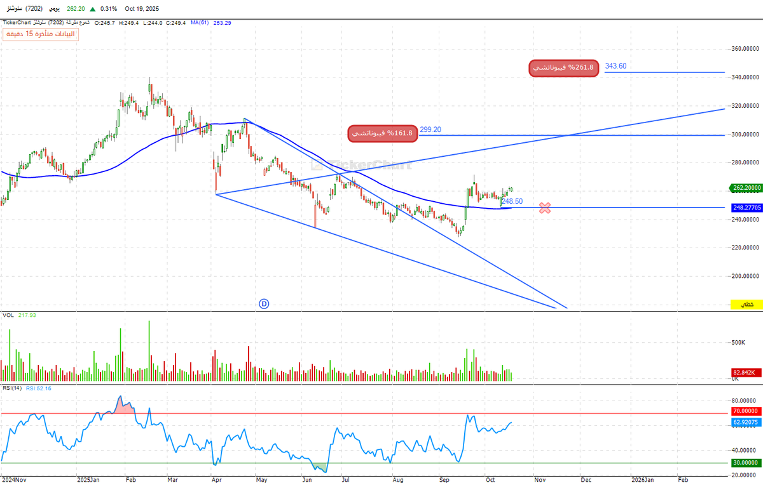The width and height of the screenshot is (763, 483).
Task: Click the RSI:52.16 value label
Action: coord(39,388)
